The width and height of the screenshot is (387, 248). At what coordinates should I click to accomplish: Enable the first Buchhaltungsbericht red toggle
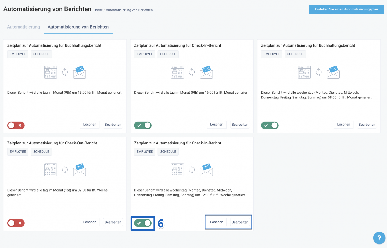[x=16, y=125]
